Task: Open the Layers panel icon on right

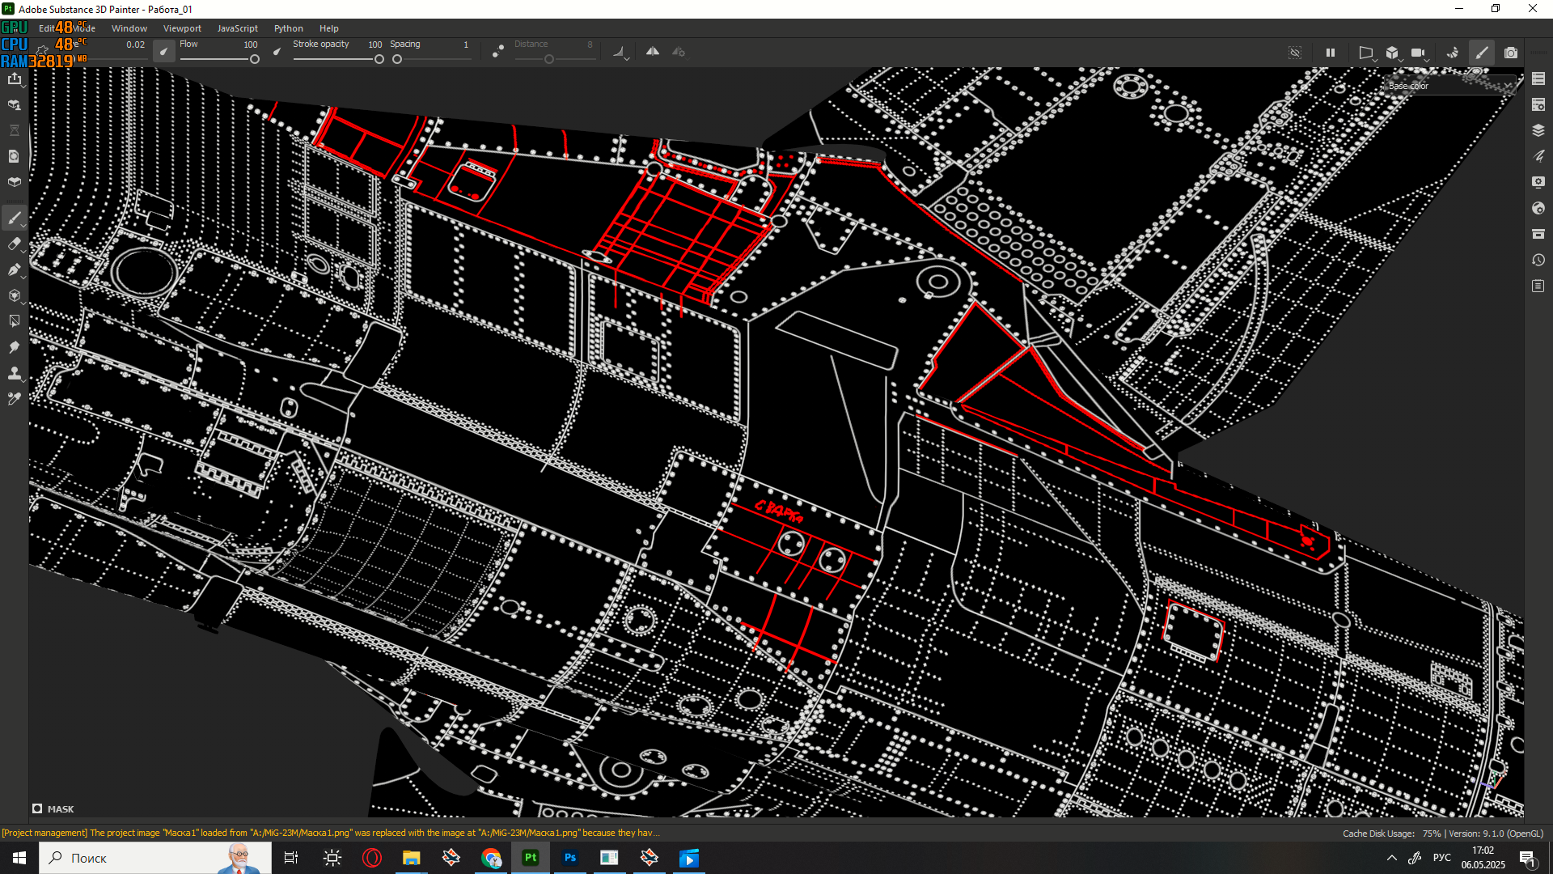Action: [1538, 130]
